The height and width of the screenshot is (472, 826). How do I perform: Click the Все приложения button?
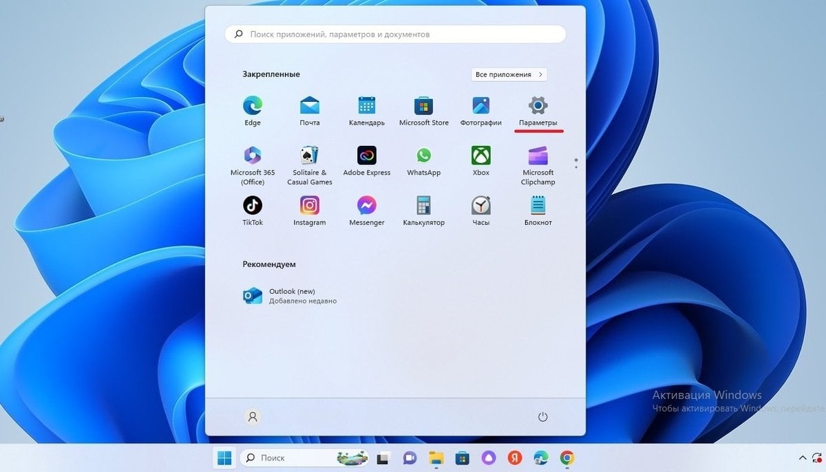pyautogui.click(x=509, y=74)
